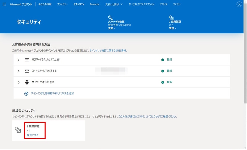Click the 追加のセキュリティ heading

tap(24, 111)
